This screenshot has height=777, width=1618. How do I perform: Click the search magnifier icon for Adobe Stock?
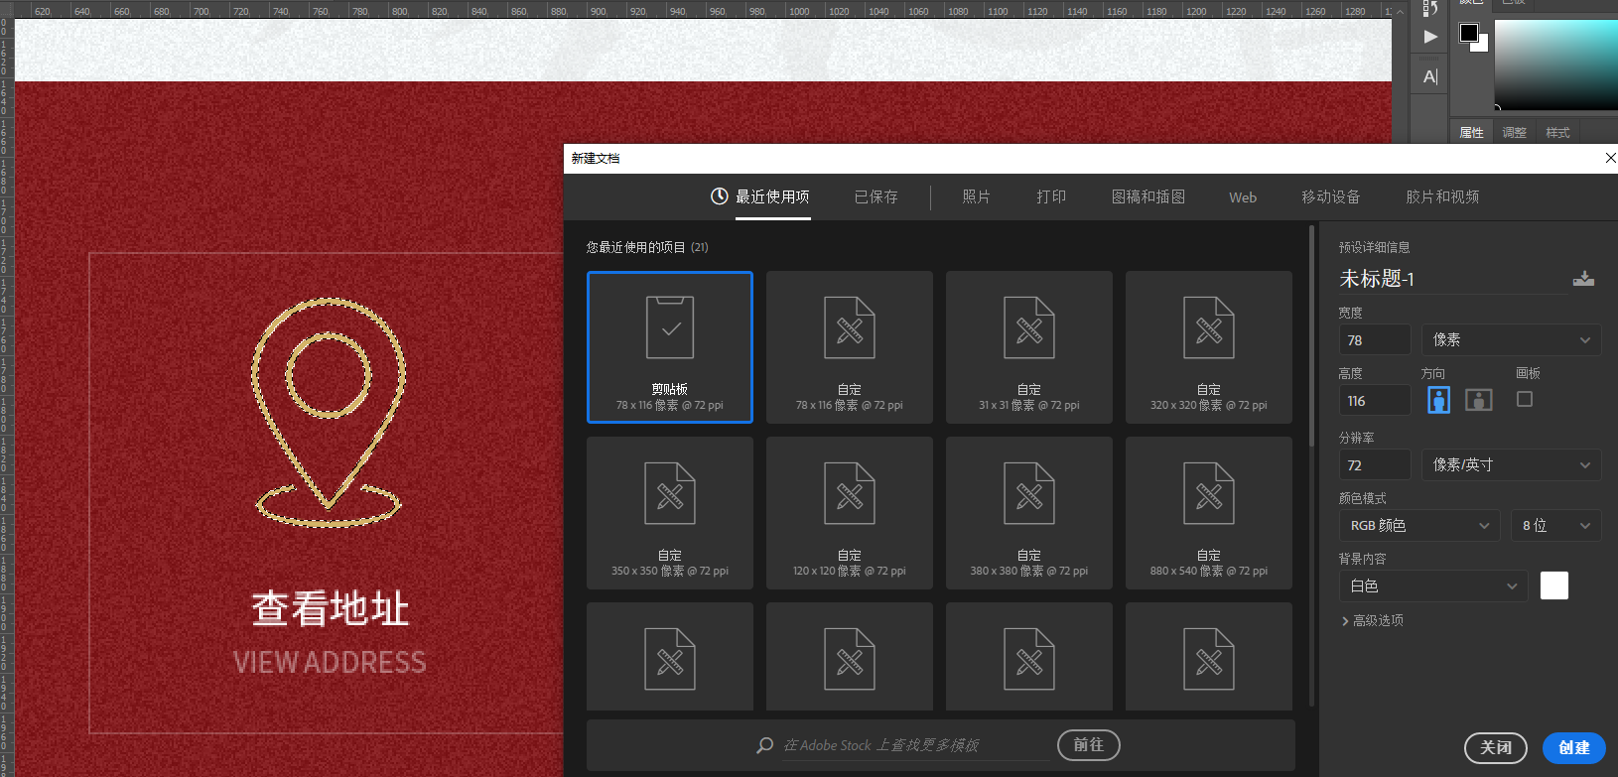(765, 745)
